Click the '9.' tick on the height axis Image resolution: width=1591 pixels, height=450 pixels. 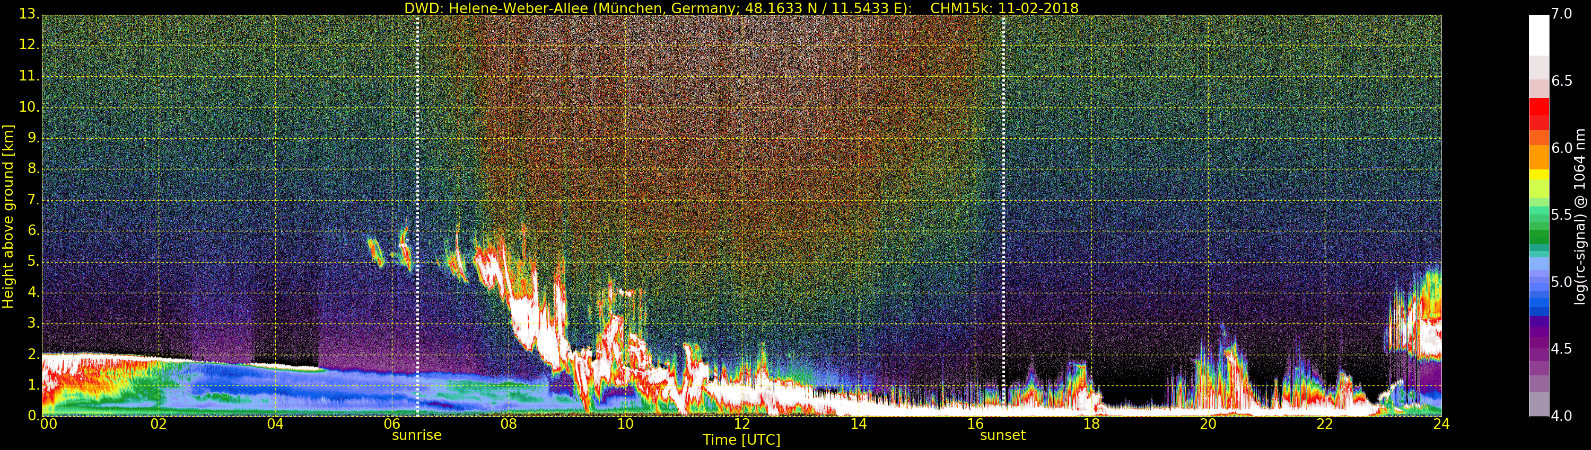[x=33, y=138]
